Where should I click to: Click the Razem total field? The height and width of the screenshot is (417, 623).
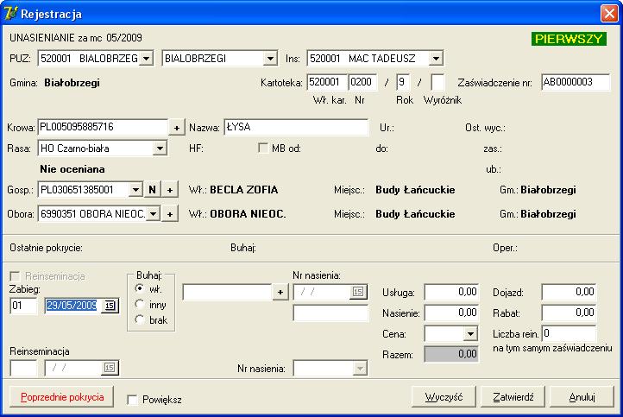coord(451,354)
